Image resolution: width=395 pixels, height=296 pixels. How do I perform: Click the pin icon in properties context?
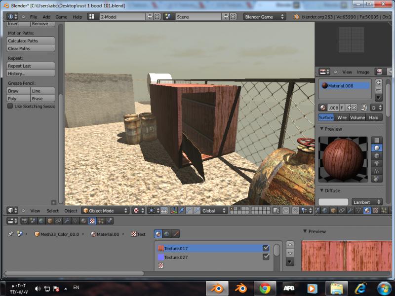pyautogui.click(x=10, y=234)
